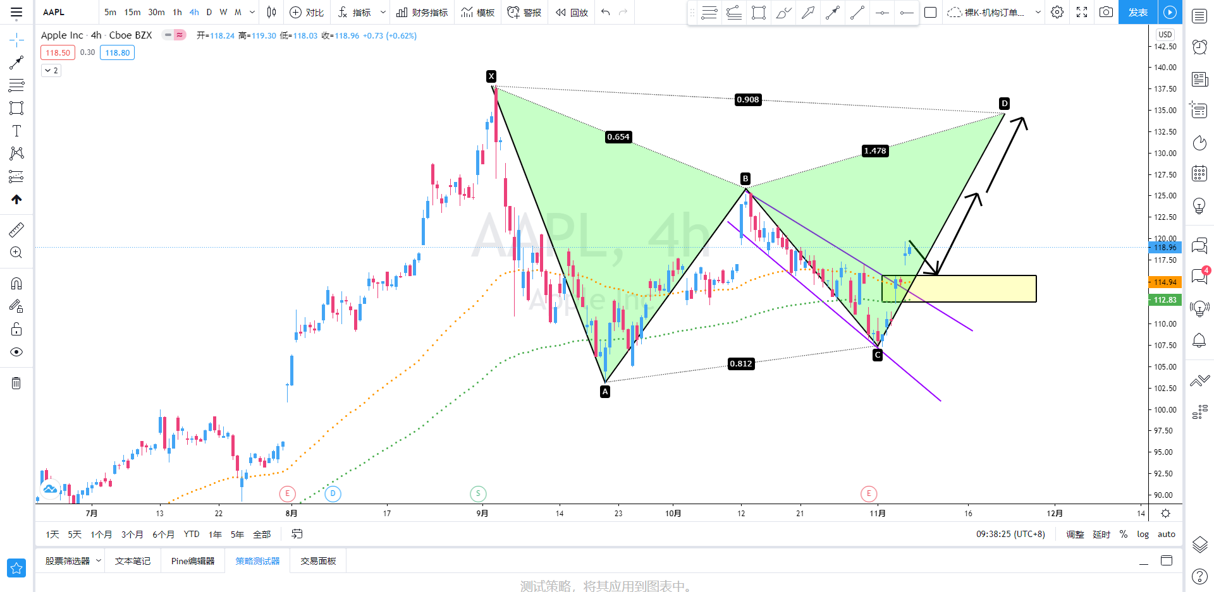The height and width of the screenshot is (592, 1214).
Task: Hide all drawings with the eye icon
Action: click(16, 352)
